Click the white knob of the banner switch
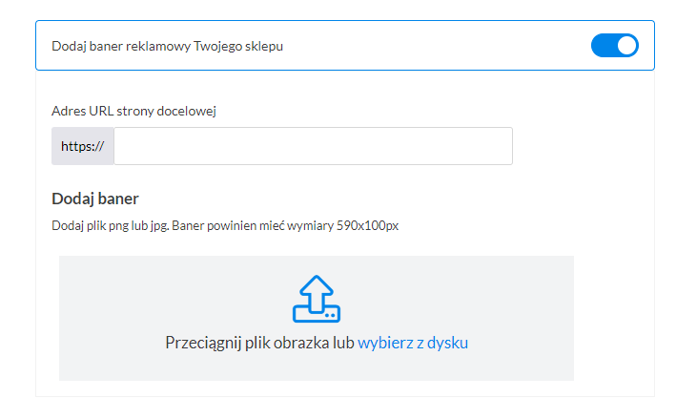 coord(626,45)
